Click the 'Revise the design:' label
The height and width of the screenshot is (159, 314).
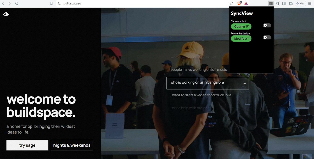(240, 33)
